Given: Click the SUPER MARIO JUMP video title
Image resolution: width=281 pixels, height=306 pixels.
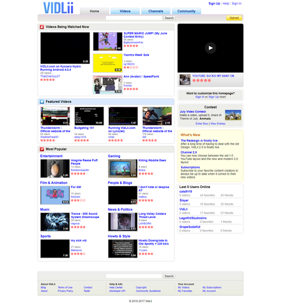Looking at the screenshot, I should coord(145,35).
